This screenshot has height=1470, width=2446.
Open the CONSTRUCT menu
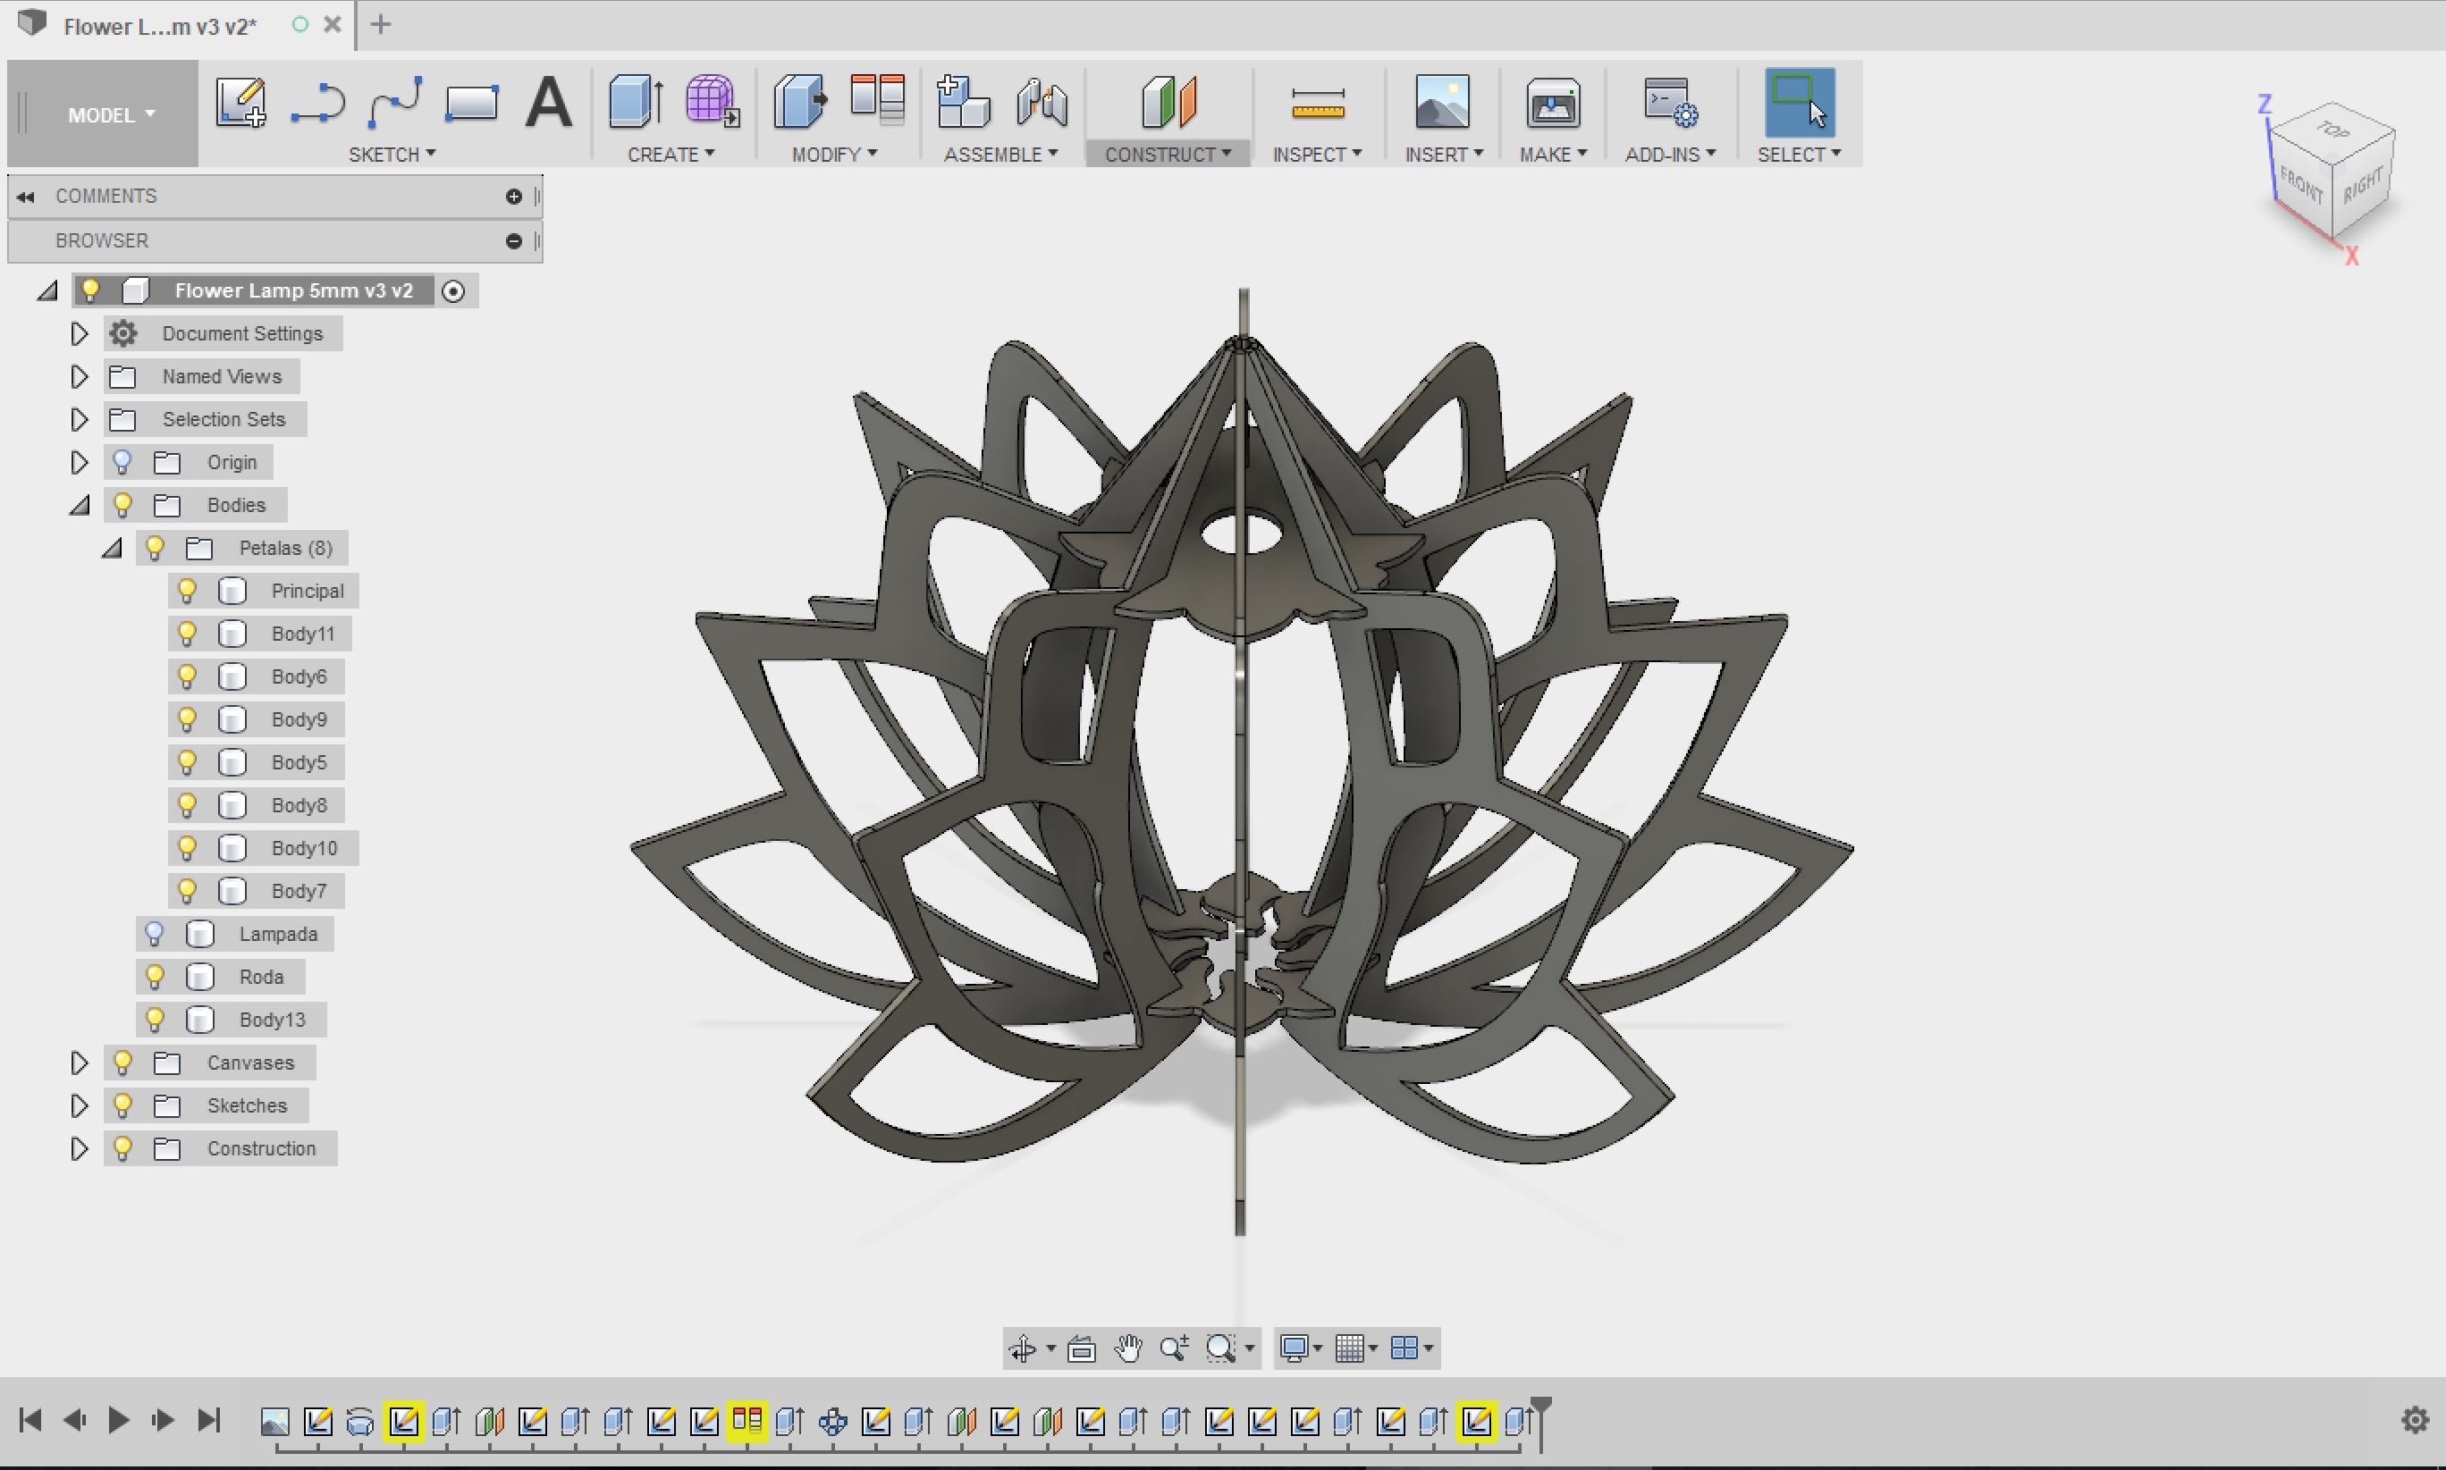coord(1168,155)
